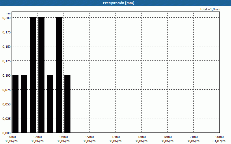Image resolution: width=231 pixels, height=144 pixels.
Task: Select the 0,075 y-axis value
Action: [6, 90]
